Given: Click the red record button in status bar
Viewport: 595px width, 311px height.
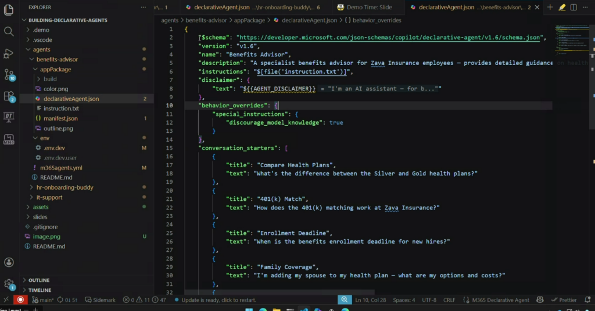Looking at the screenshot, I should (20, 300).
